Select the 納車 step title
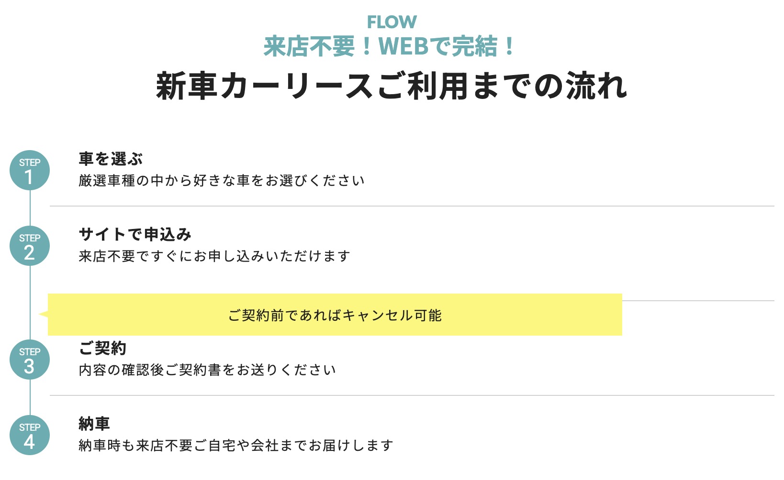Image resolution: width=784 pixels, height=480 pixels. (94, 424)
